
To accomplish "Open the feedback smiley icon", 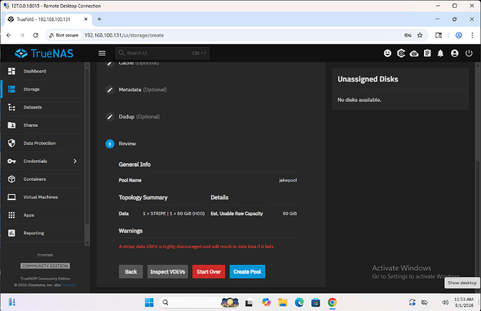I will 388,53.
